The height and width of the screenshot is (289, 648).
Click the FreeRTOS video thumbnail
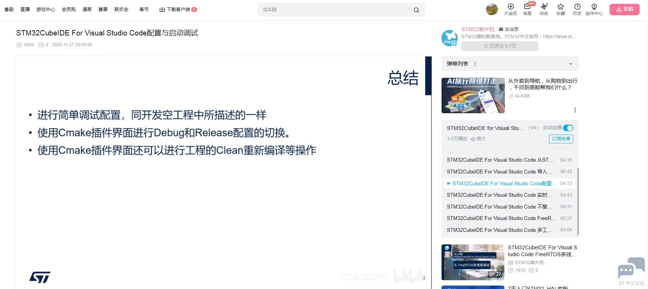[473, 262]
